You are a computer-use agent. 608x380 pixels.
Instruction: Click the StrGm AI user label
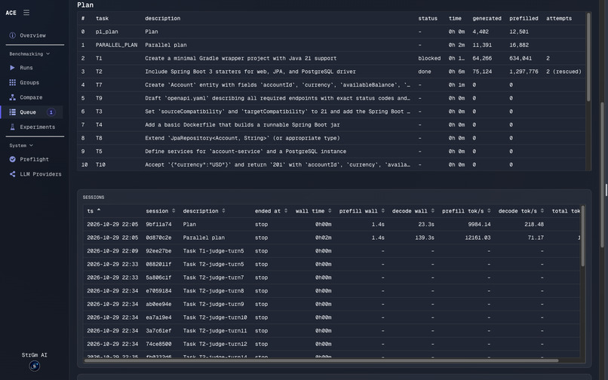[34, 355]
